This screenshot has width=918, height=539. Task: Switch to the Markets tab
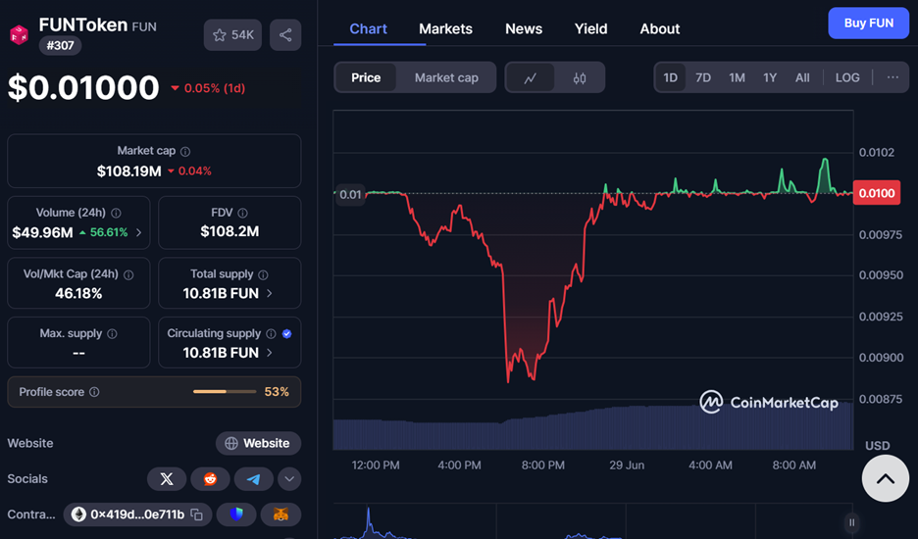tap(445, 28)
